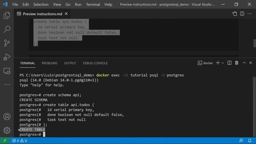Switch to the DEBUG CONSOLE tab
Screen dimensions: 256x144
95,63
